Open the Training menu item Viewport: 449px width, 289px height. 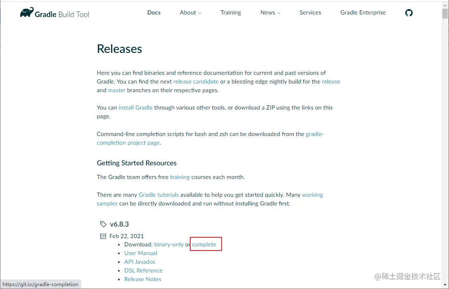(231, 13)
